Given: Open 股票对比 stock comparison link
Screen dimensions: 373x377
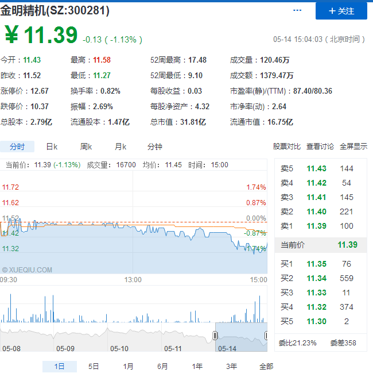Looking at the screenshot, I should (x=287, y=146).
